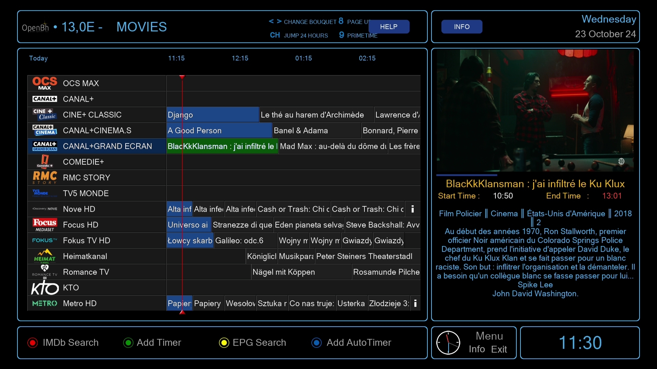Click the IMDb Search label
The height and width of the screenshot is (369, 657).
click(x=70, y=343)
